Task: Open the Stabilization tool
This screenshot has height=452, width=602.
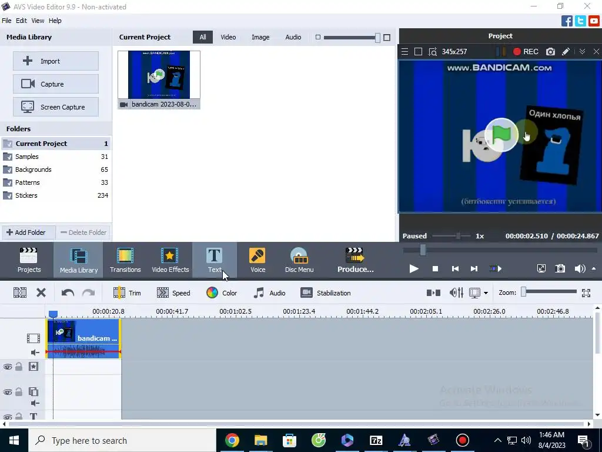Action: pos(326,293)
